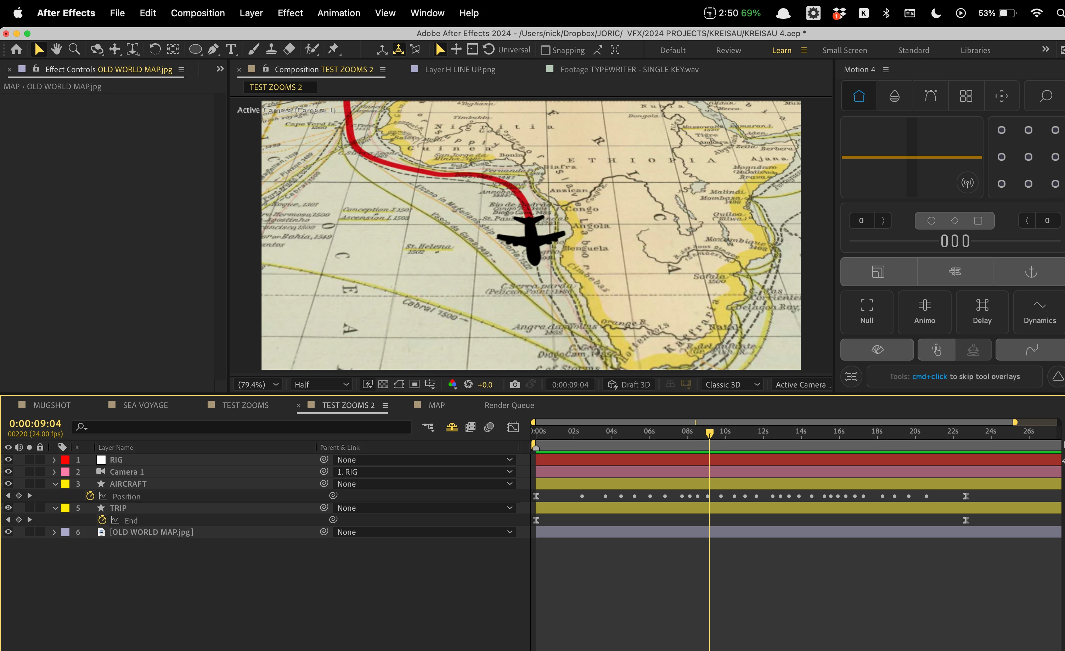Switch to the SEA VOYAGE timeline tab
The height and width of the screenshot is (651, 1065).
click(x=145, y=405)
